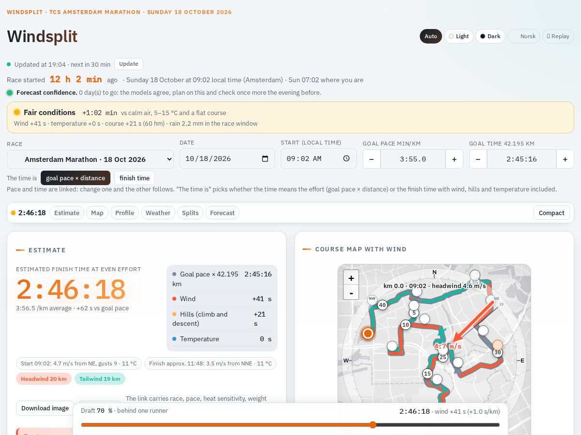Viewport: 581px width, 435px height.
Task: Increase goal time with the plus button
Action: click(565, 159)
